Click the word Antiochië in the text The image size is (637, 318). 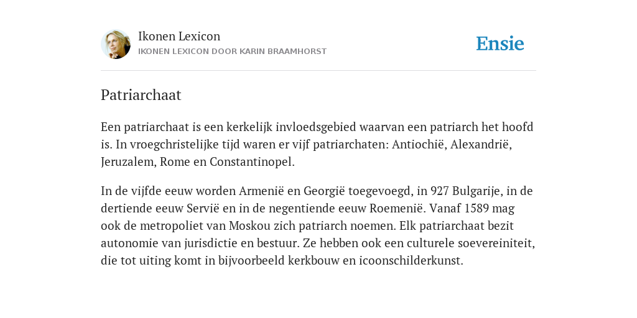click(x=419, y=144)
